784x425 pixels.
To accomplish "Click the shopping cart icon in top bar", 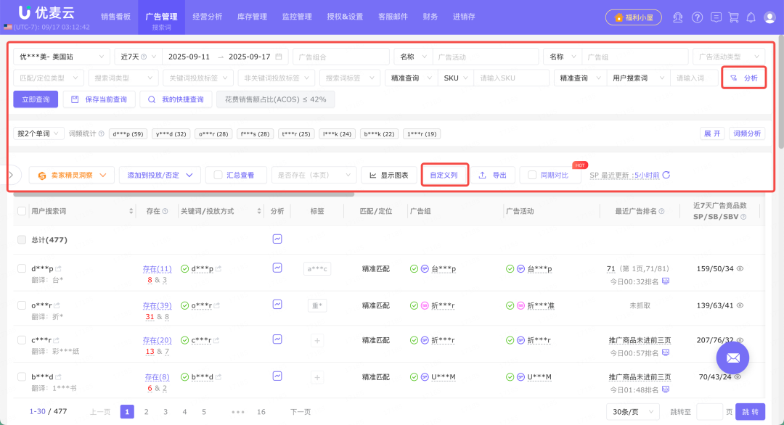I will (733, 17).
